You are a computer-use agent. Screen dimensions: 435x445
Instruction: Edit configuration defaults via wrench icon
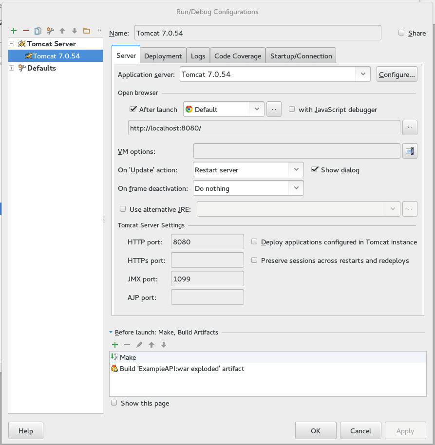(50, 30)
